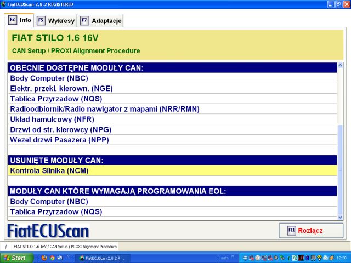Open the Wykresy tab
This screenshot has height=263, width=351.
pos(55,21)
